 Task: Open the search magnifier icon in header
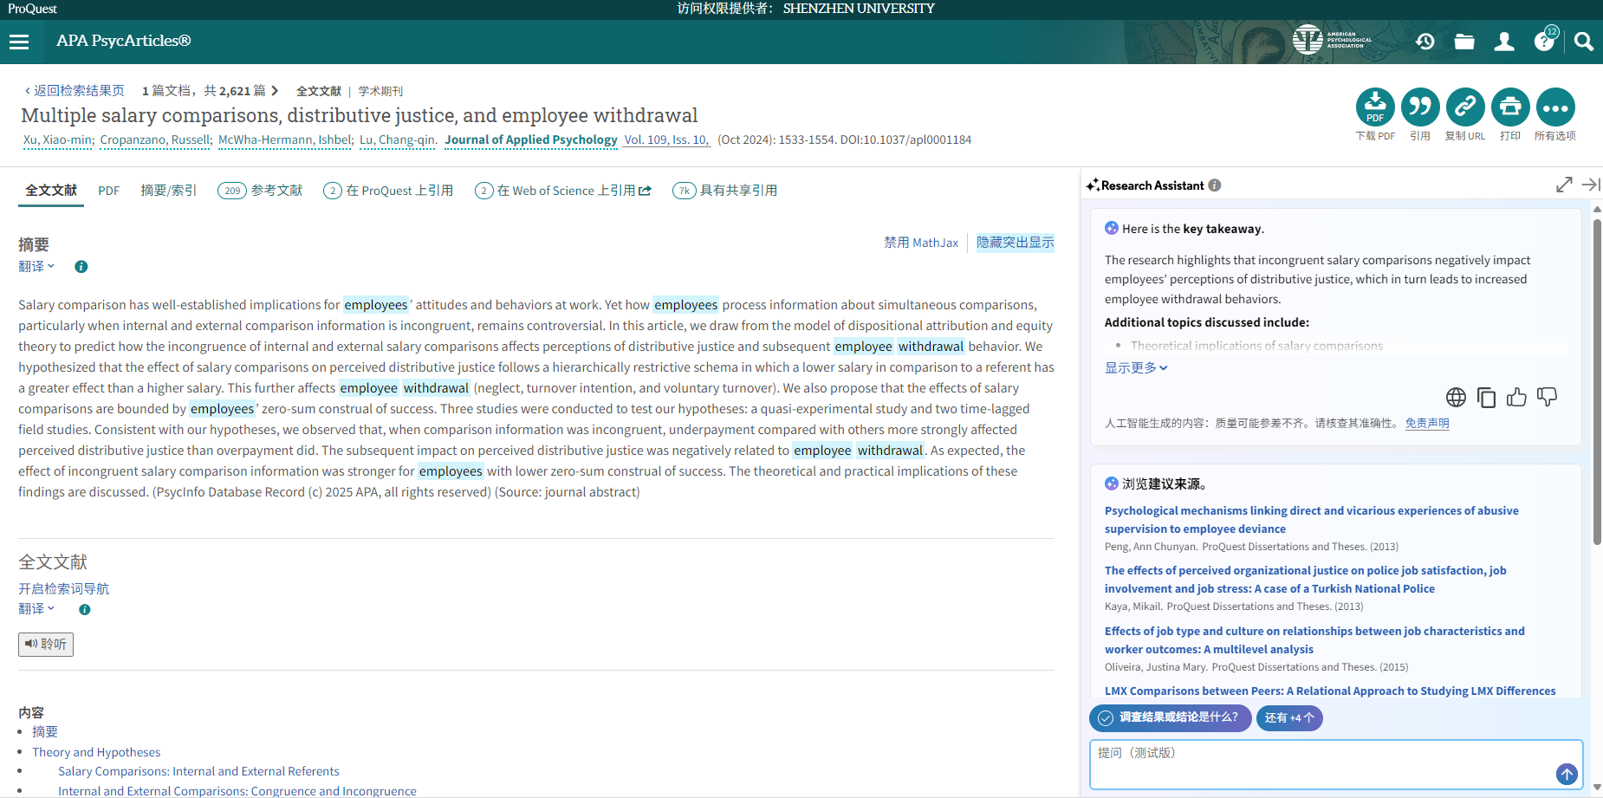1584,42
